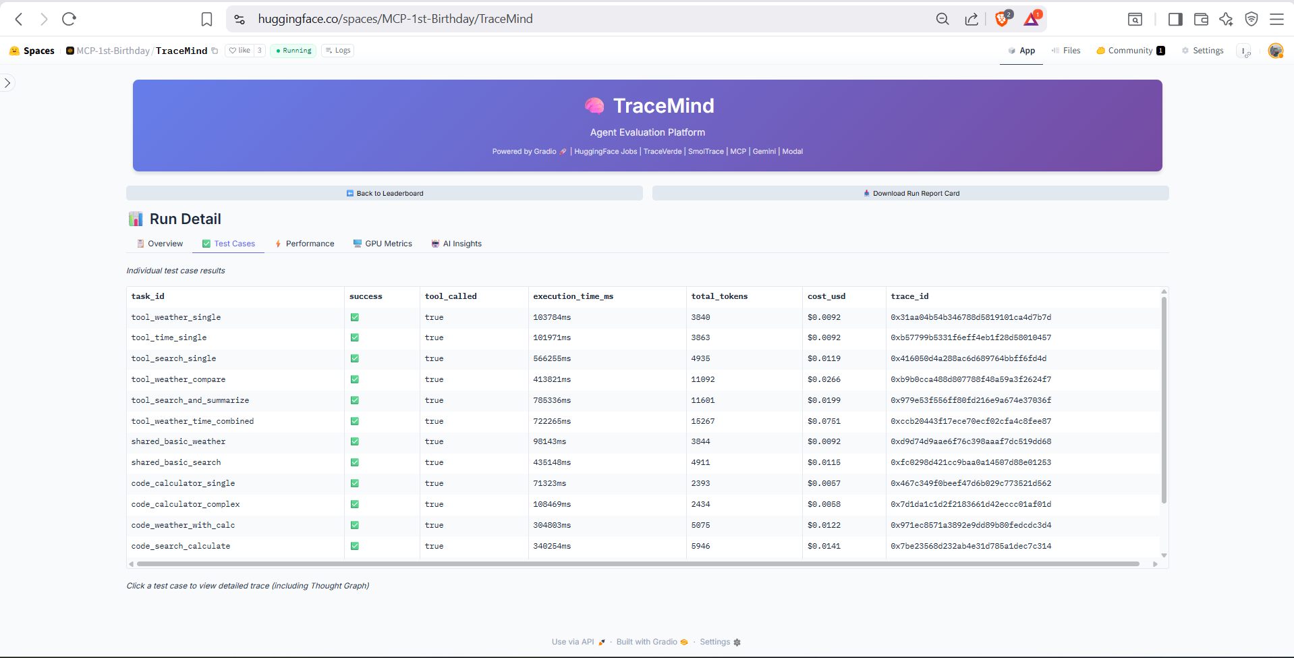This screenshot has width=1294, height=658.
Task: Open the AI Insights tab
Action: pyautogui.click(x=457, y=244)
